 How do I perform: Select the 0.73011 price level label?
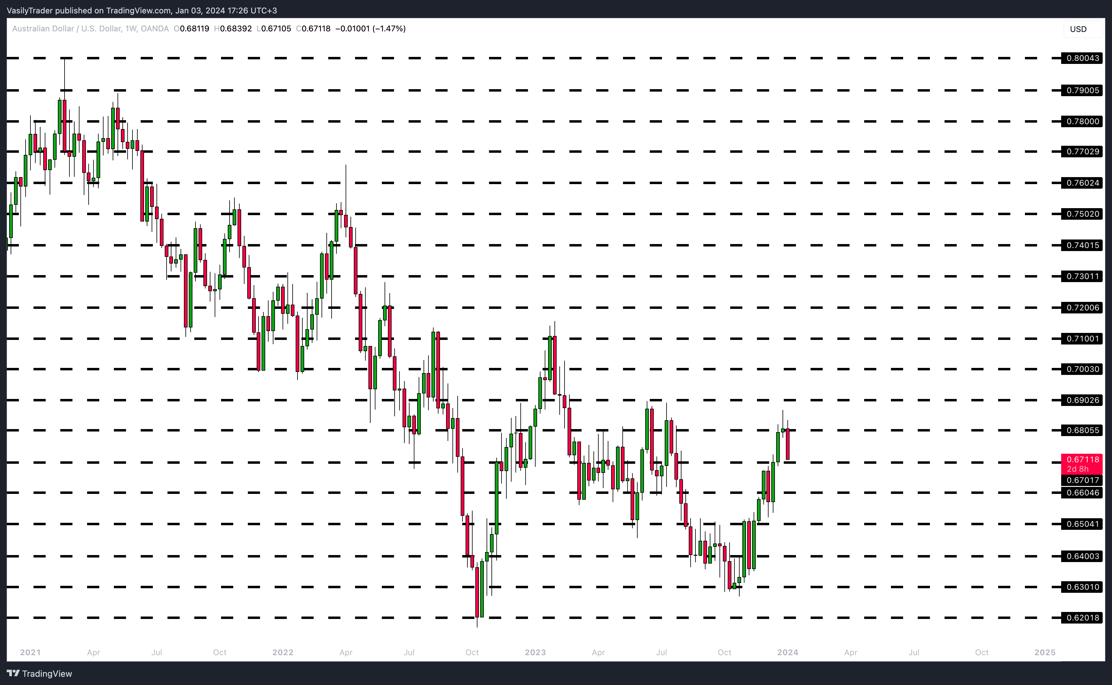click(1082, 276)
